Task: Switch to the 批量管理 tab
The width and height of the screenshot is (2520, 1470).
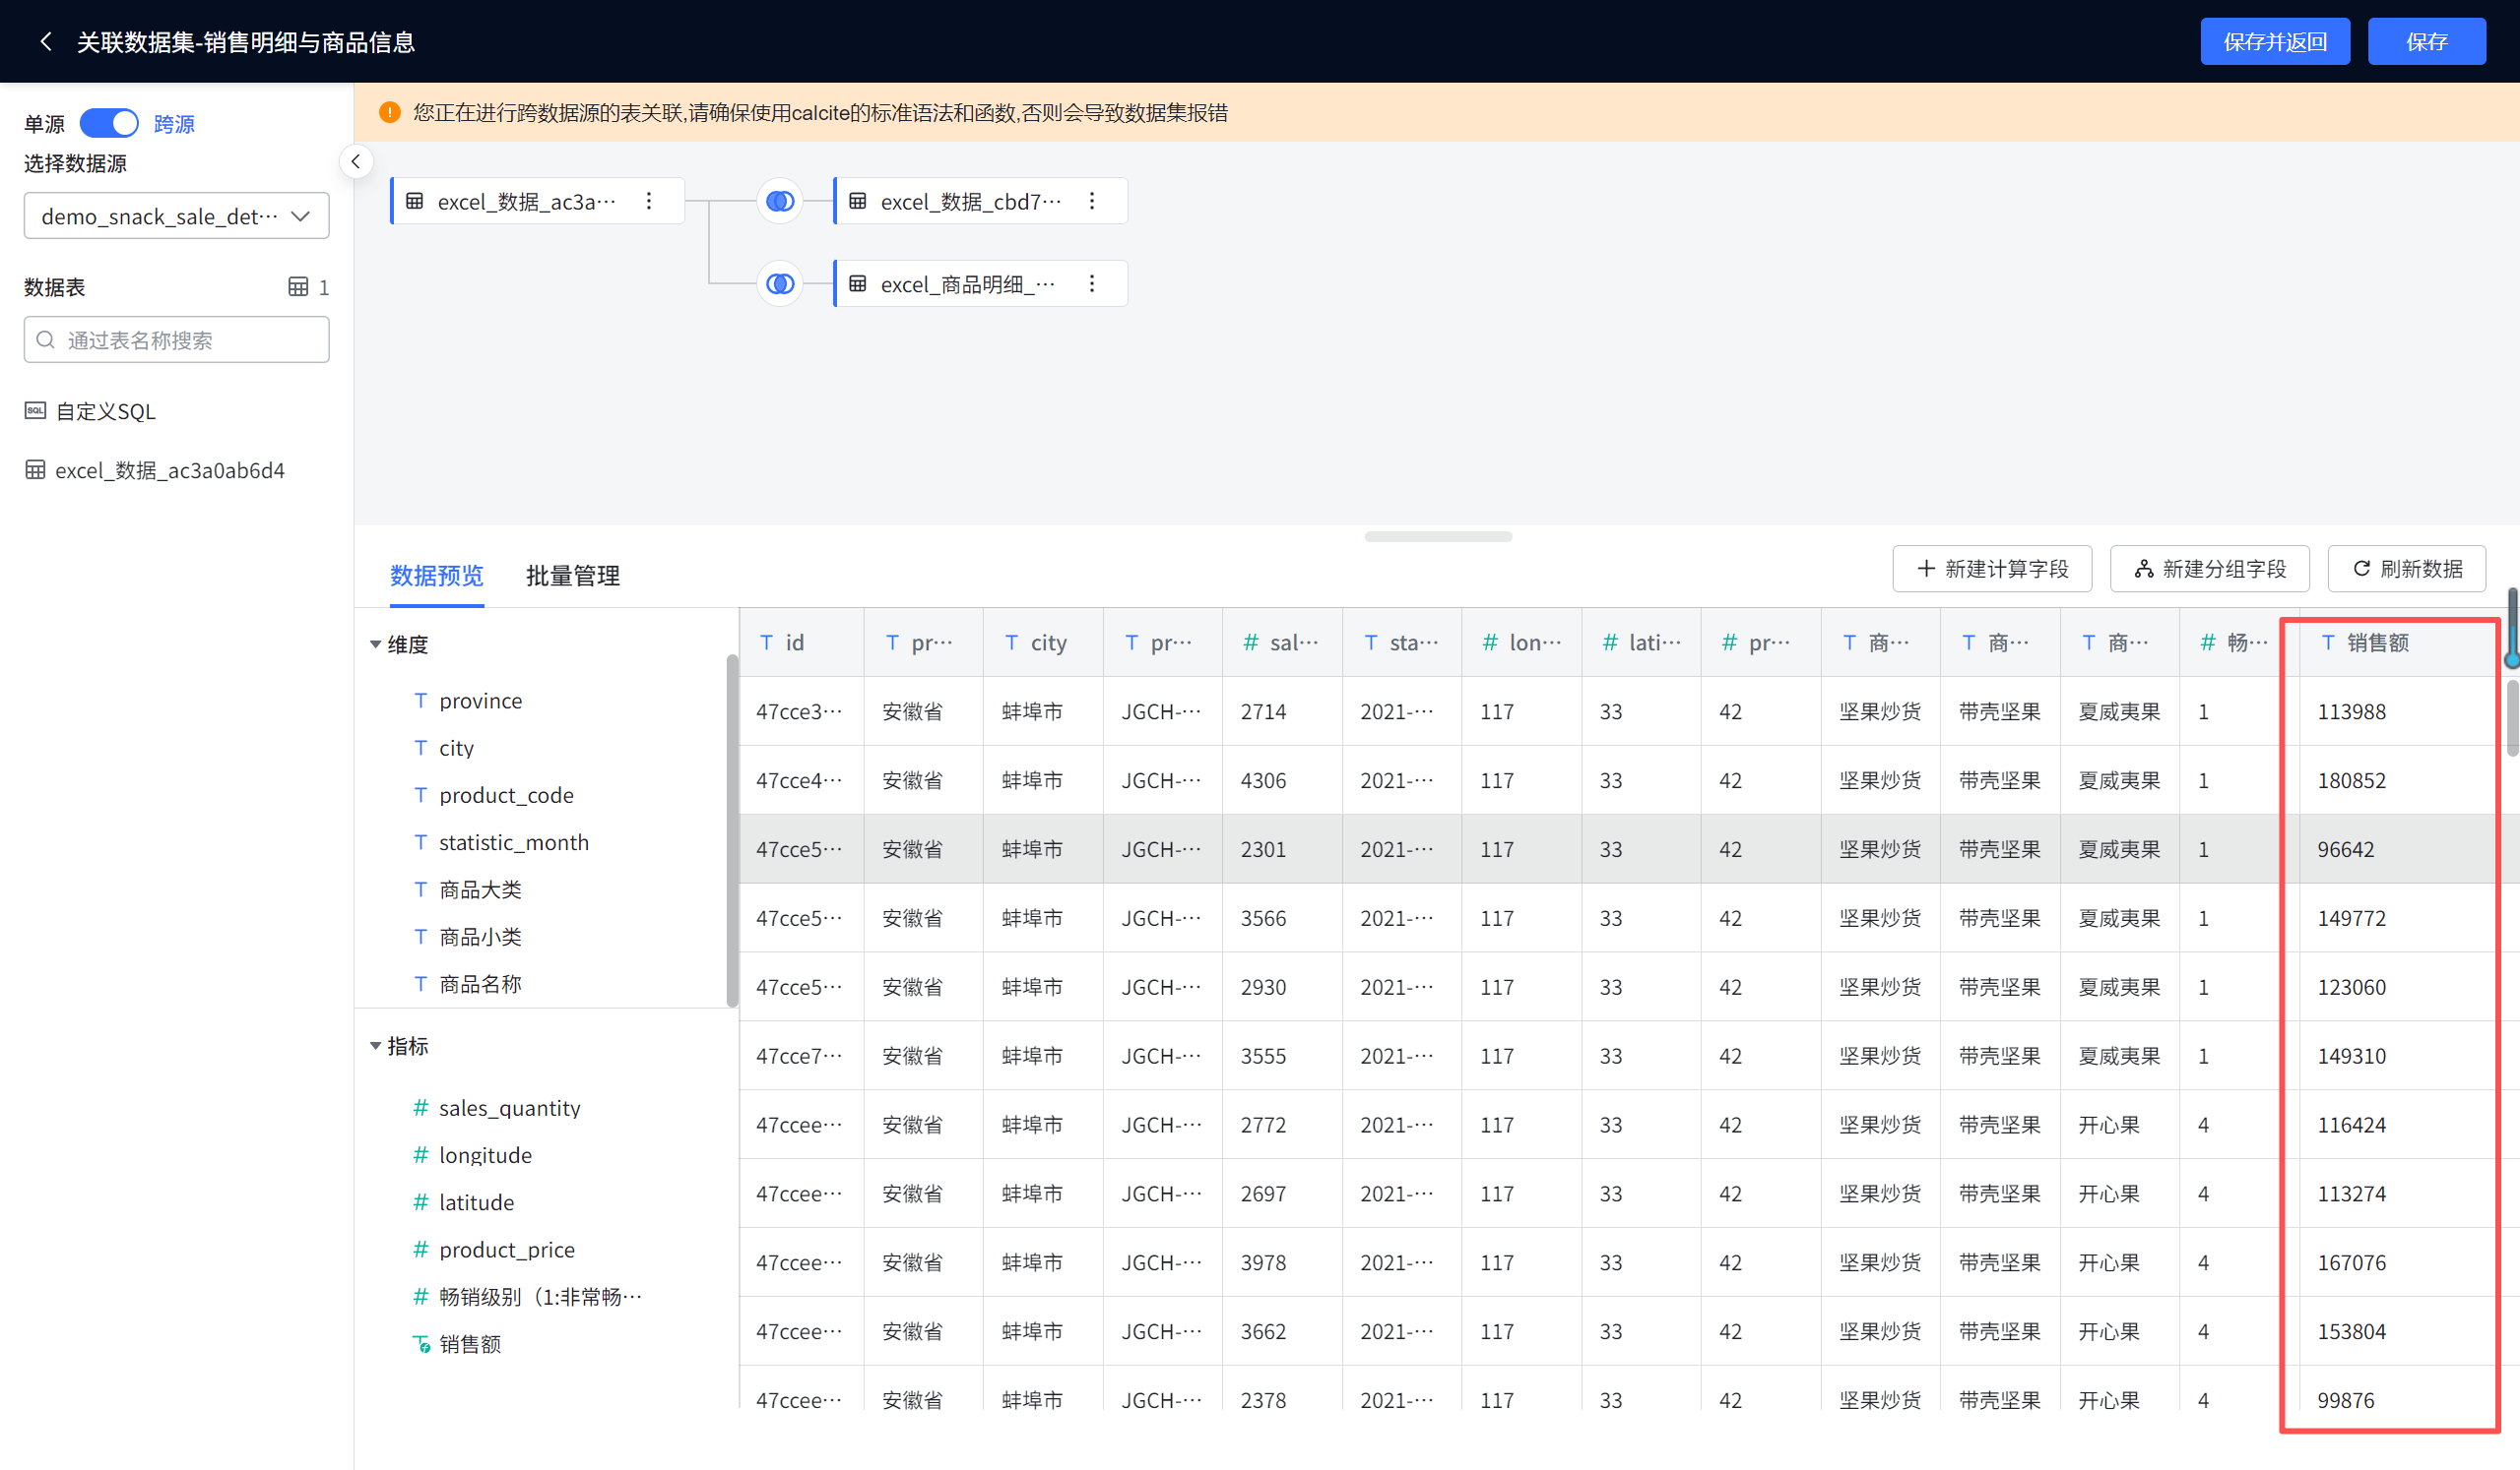Action: click(573, 576)
